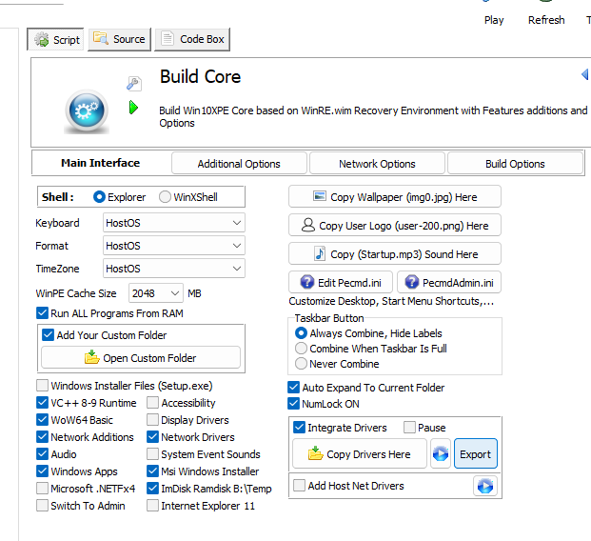591x541 pixels.
Task: Switch to Additional Options tab
Action: [x=239, y=164]
